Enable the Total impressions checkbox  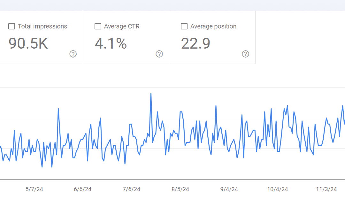pos(12,27)
